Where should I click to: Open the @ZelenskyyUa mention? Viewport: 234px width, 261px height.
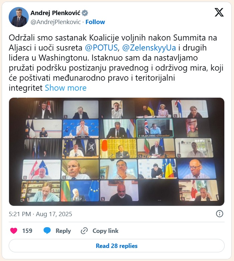pyautogui.click(x=149, y=48)
